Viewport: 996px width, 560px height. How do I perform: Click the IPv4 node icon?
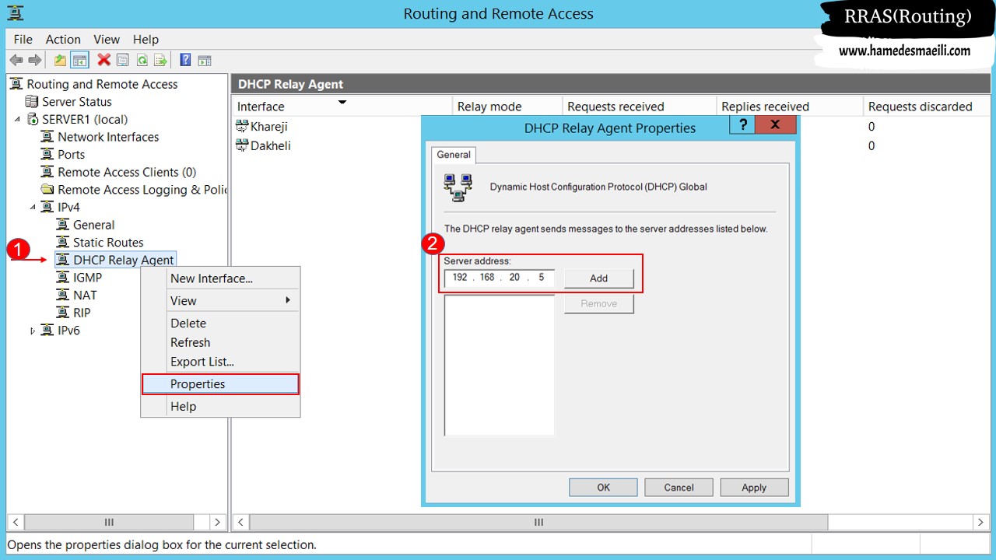pyautogui.click(x=47, y=207)
